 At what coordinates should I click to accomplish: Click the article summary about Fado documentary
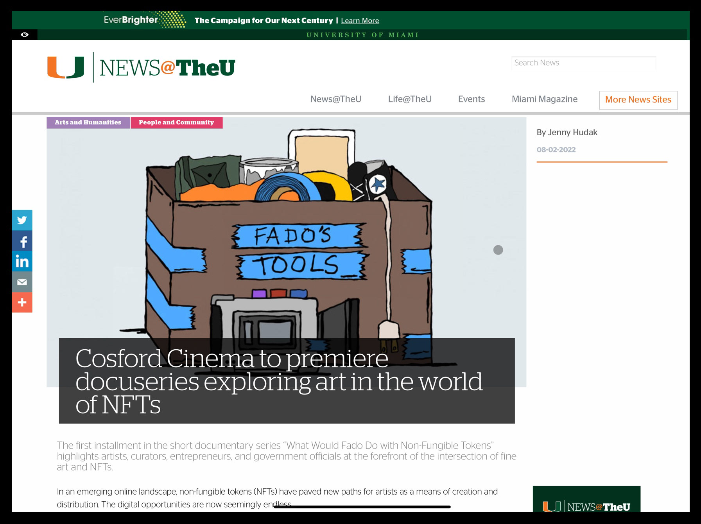pyautogui.click(x=287, y=456)
